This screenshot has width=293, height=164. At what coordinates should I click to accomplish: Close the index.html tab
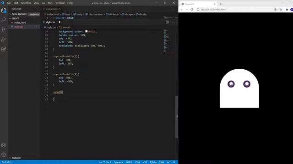tap(60, 9)
